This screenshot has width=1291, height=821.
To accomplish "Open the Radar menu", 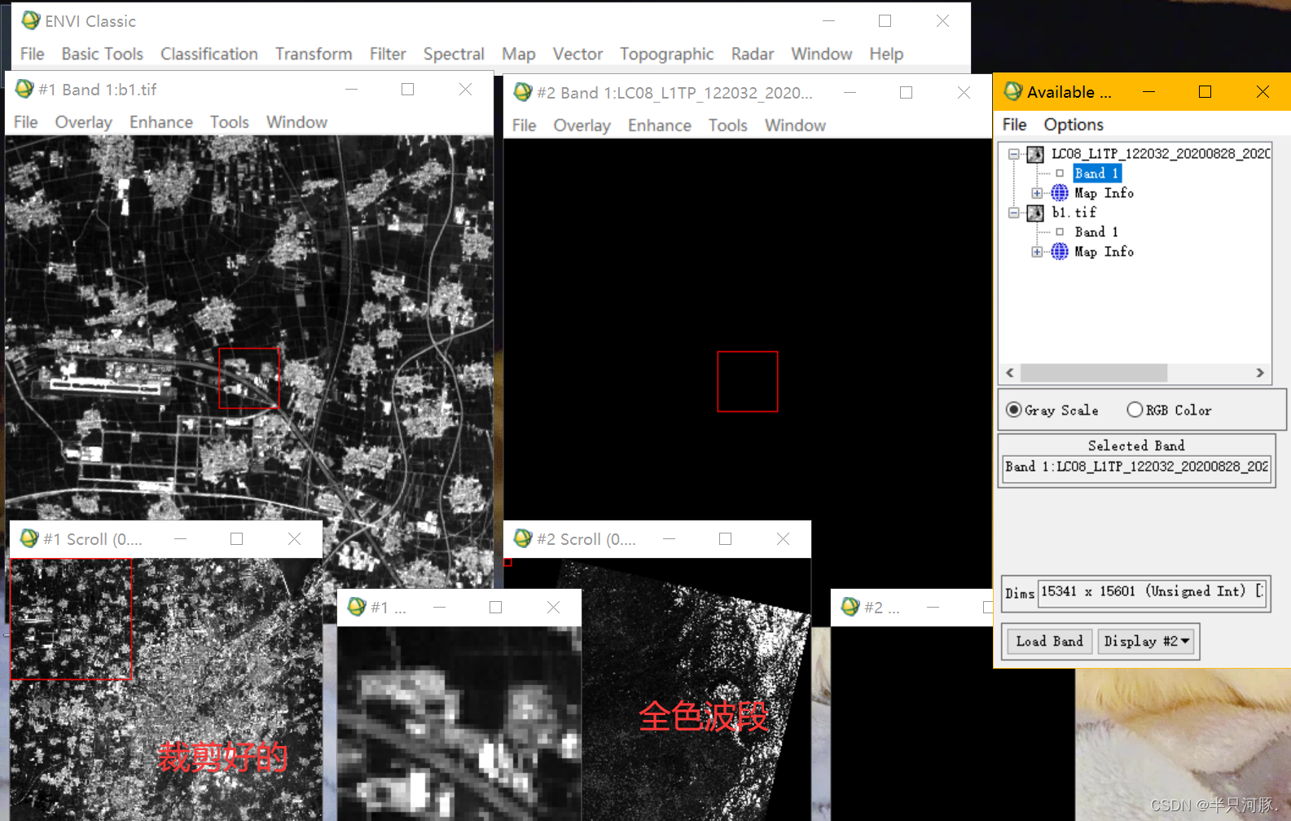I will [752, 54].
